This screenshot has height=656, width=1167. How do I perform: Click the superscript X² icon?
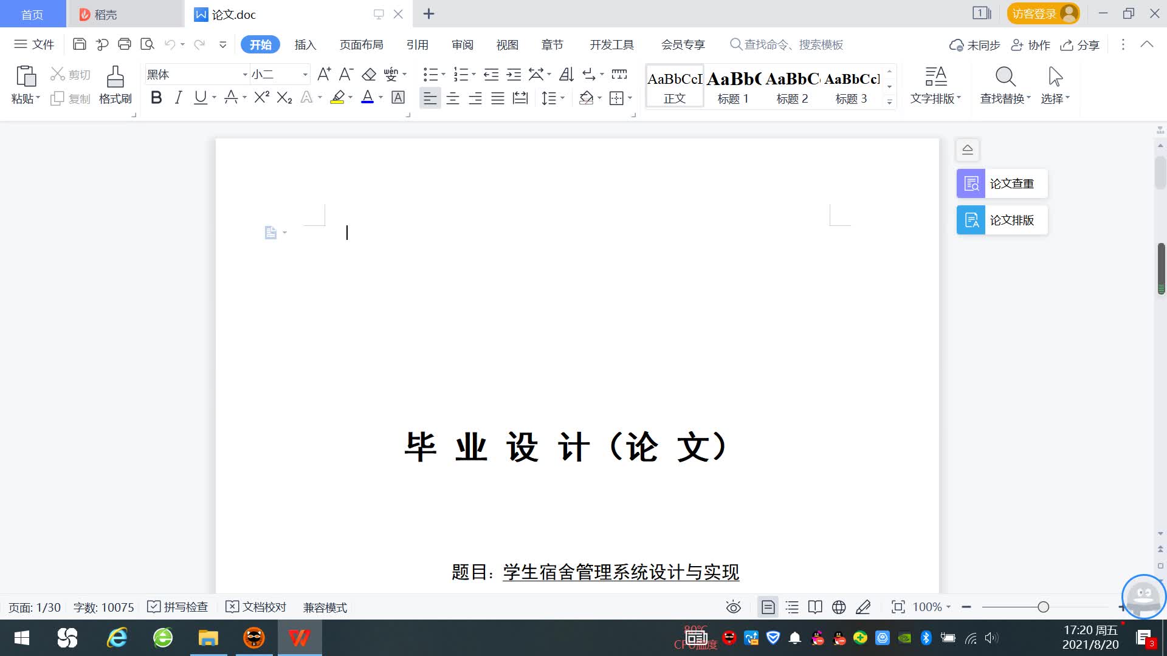261,98
